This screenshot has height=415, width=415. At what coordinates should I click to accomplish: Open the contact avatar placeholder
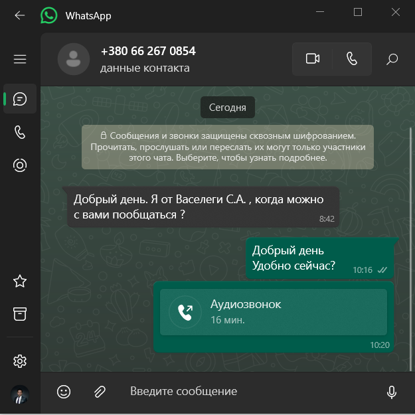pyautogui.click(x=74, y=59)
